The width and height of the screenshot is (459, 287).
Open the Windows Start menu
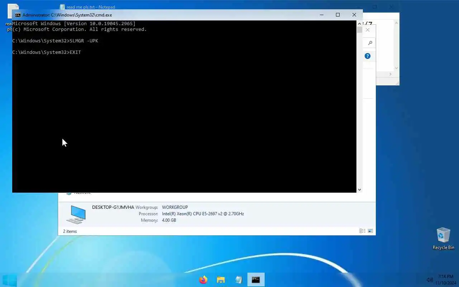pyautogui.click(x=9, y=280)
